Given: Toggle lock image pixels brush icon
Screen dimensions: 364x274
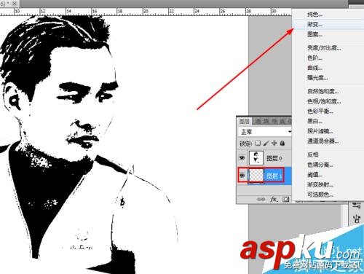Looking at the screenshot, I should [x=266, y=144].
